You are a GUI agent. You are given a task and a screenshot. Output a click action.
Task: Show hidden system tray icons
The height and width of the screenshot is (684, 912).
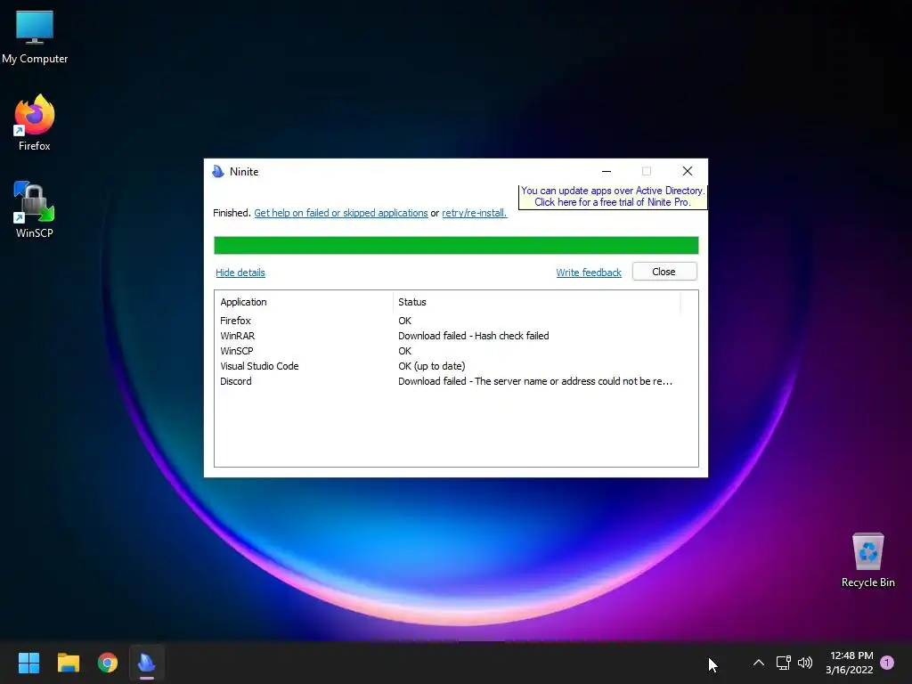coord(759,663)
